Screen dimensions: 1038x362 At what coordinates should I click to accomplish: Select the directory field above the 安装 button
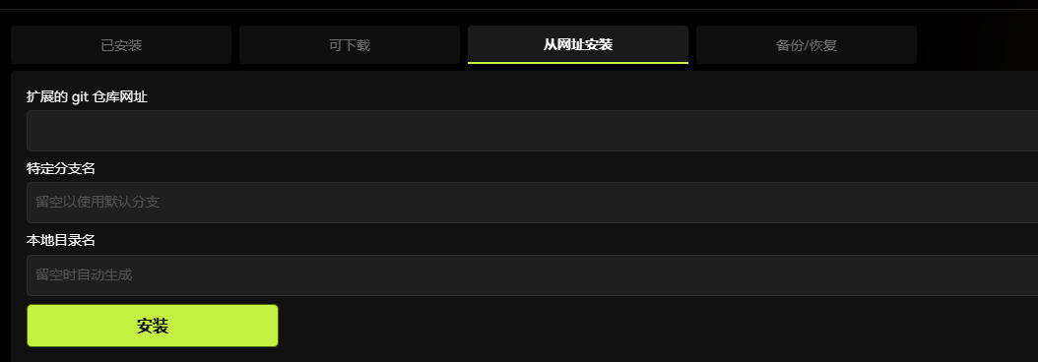click(532, 275)
